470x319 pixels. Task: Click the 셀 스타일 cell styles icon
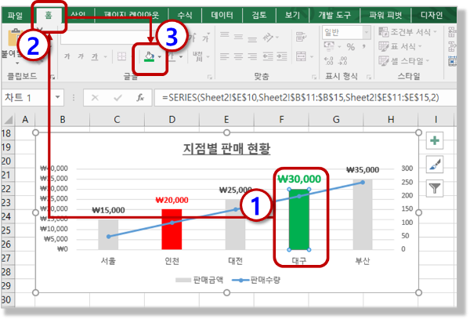pyautogui.click(x=383, y=61)
